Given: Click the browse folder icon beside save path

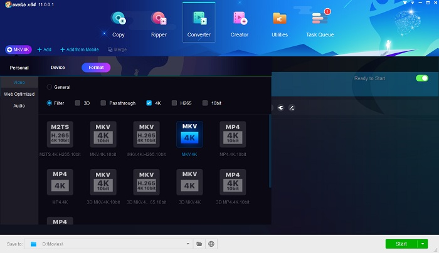Looking at the screenshot, I should click(199, 244).
